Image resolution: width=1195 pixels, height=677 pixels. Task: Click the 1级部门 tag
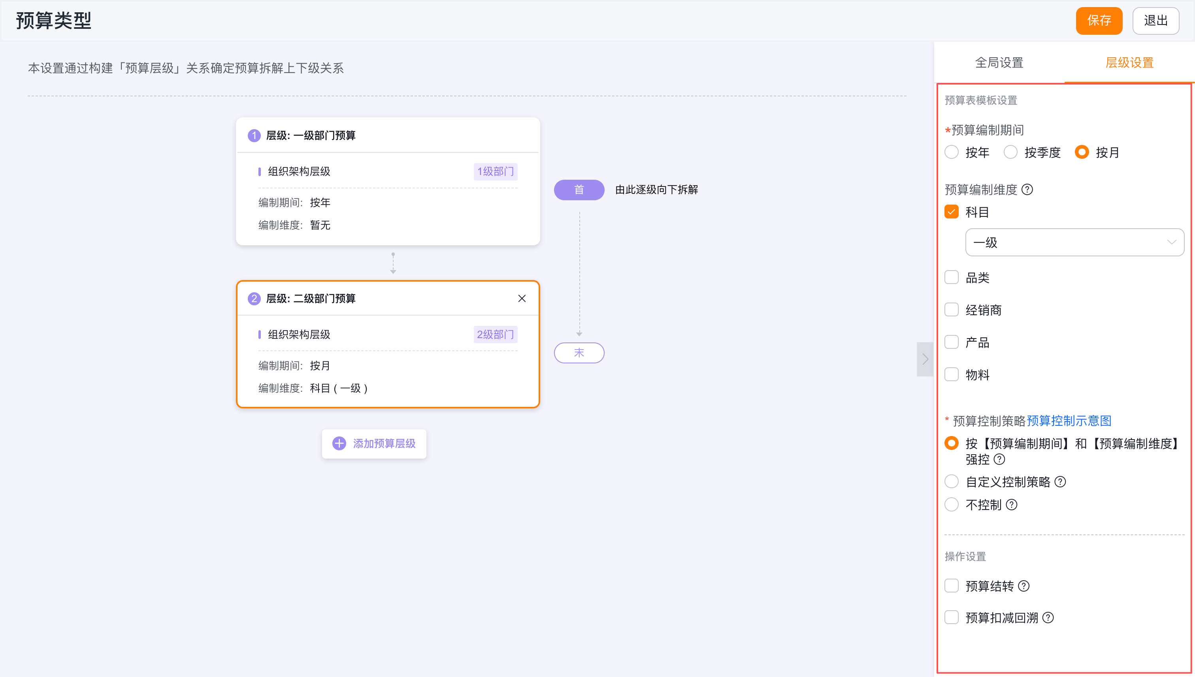(496, 171)
